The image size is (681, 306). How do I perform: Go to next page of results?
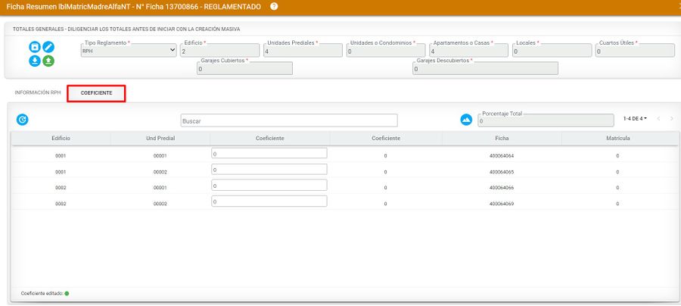point(671,119)
